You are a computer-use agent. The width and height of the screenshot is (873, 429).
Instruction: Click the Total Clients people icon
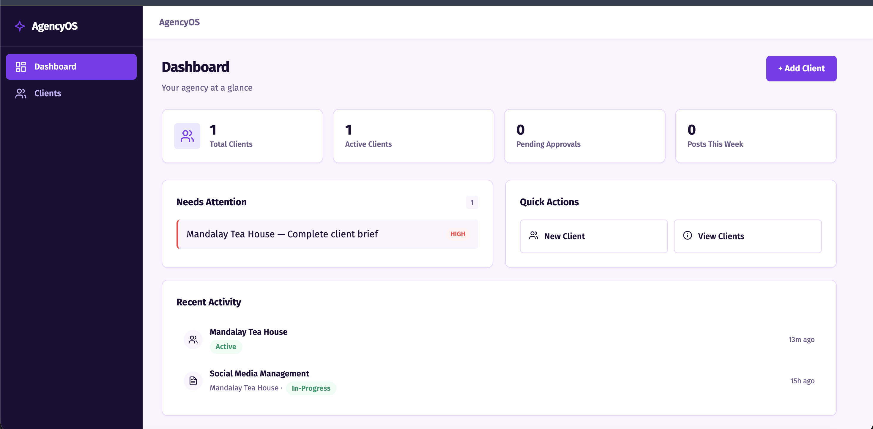pyautogui.click(x=187, y=136)
